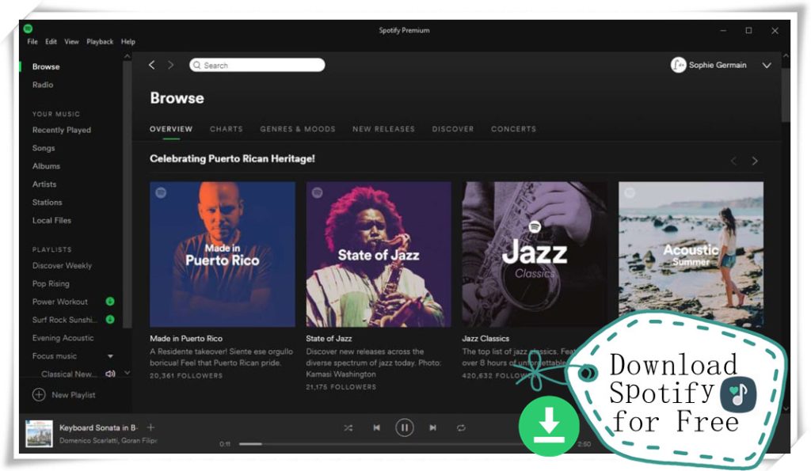Click green download badge next to Power Workout
Image resolution: width=811 pixels, height=471 pixels.
click(109, 302)
